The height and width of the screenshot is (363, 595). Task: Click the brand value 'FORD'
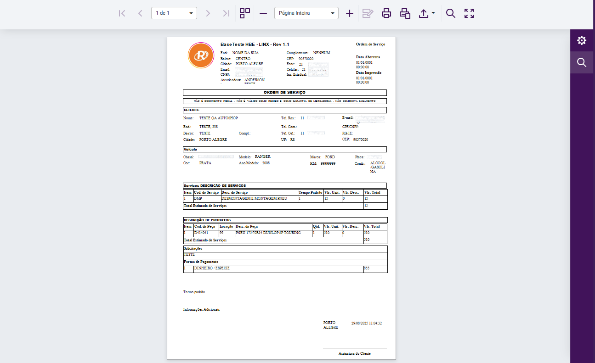(x=330, y=157)
